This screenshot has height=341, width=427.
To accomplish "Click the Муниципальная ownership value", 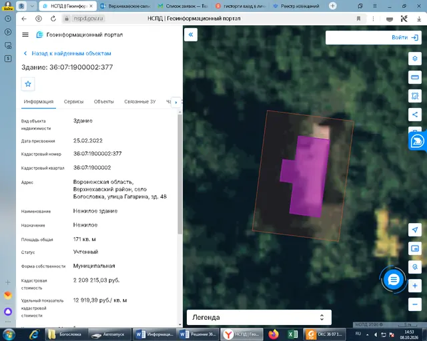I will tap(94, 266).
